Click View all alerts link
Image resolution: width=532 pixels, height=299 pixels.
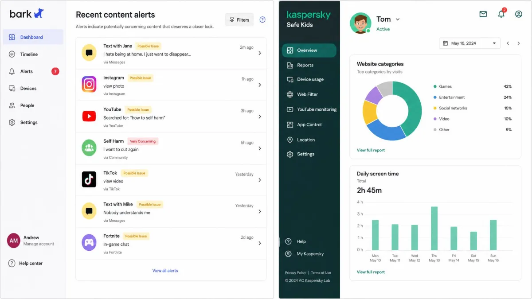point(165,271)
